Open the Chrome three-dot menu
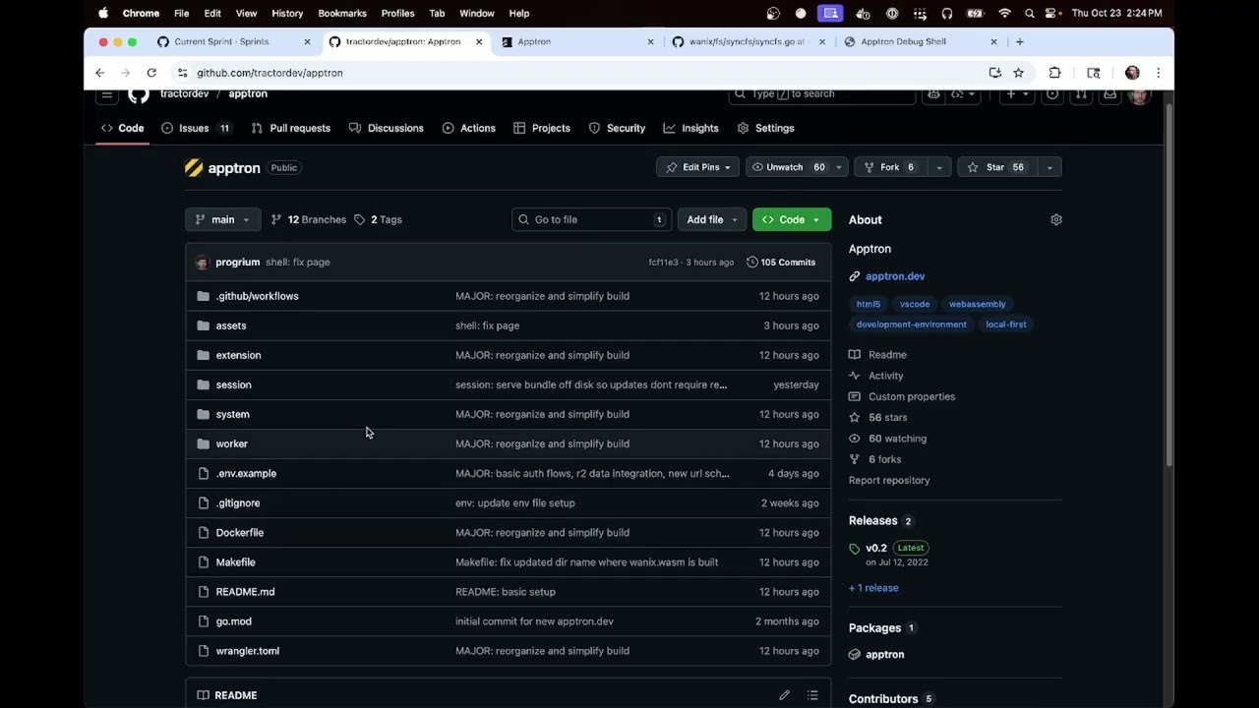1259x708 pixels. (x=1158, y=73)
